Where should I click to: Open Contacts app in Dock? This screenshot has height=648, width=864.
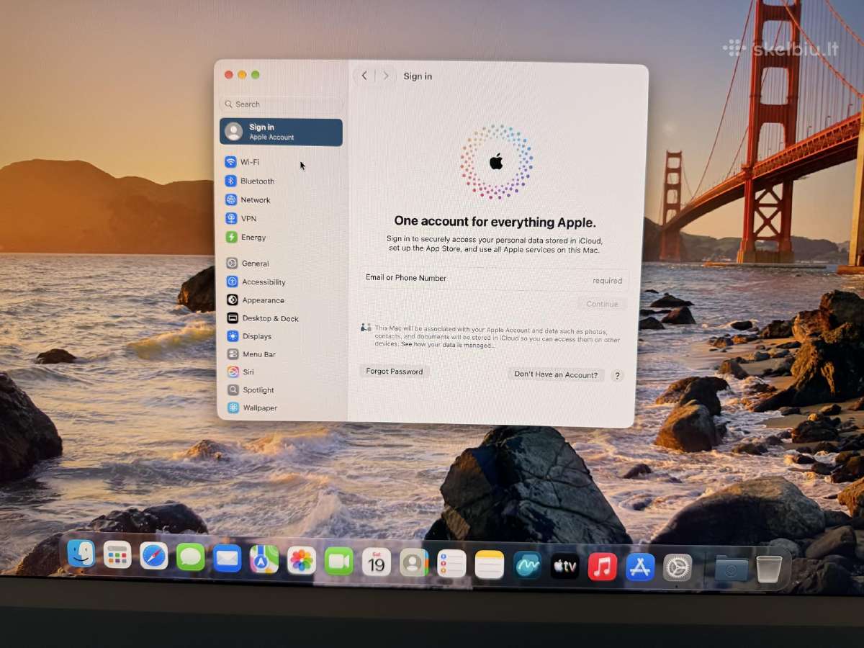pyautogui.click(x=414, y=563)
